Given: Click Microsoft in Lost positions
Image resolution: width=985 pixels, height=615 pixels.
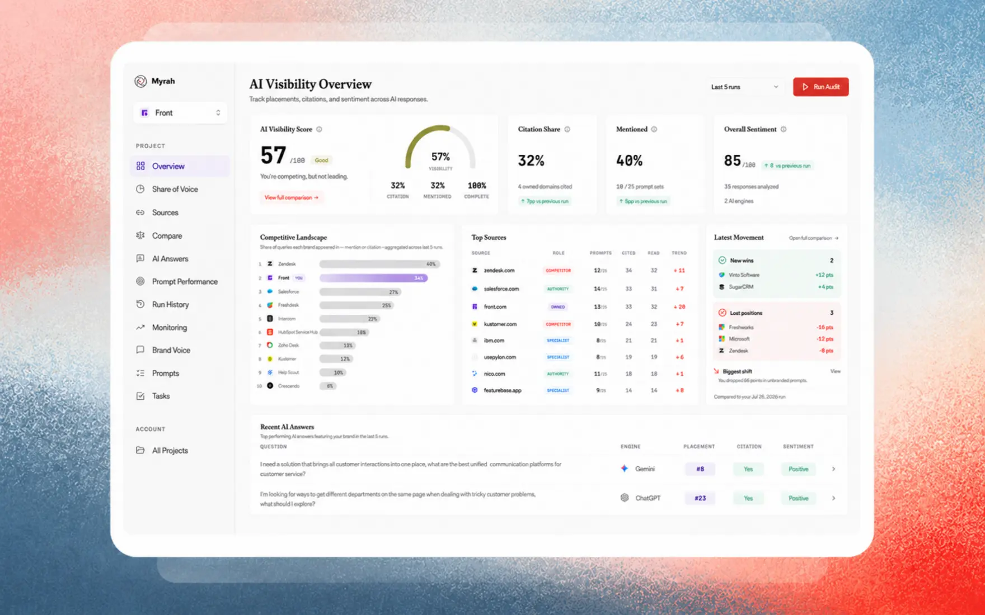Looking at the screenshot, I should (739, 339).
